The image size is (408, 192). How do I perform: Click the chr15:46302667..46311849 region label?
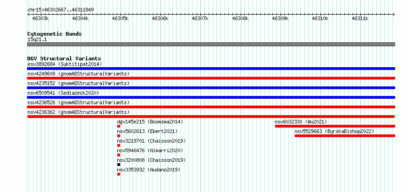point(61,10)
